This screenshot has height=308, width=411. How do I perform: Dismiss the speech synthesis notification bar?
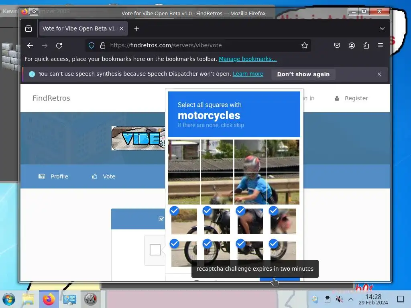tap(379, 74)
